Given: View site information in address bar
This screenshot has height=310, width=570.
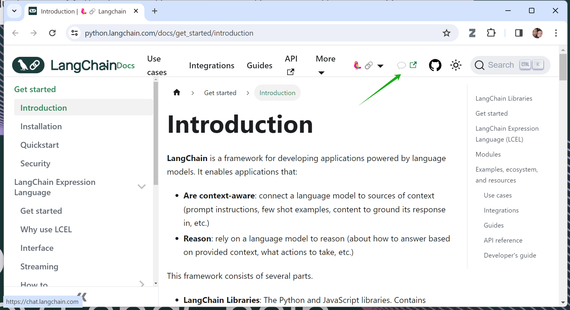Looking at the screenshot, I should tap(75, 33).
